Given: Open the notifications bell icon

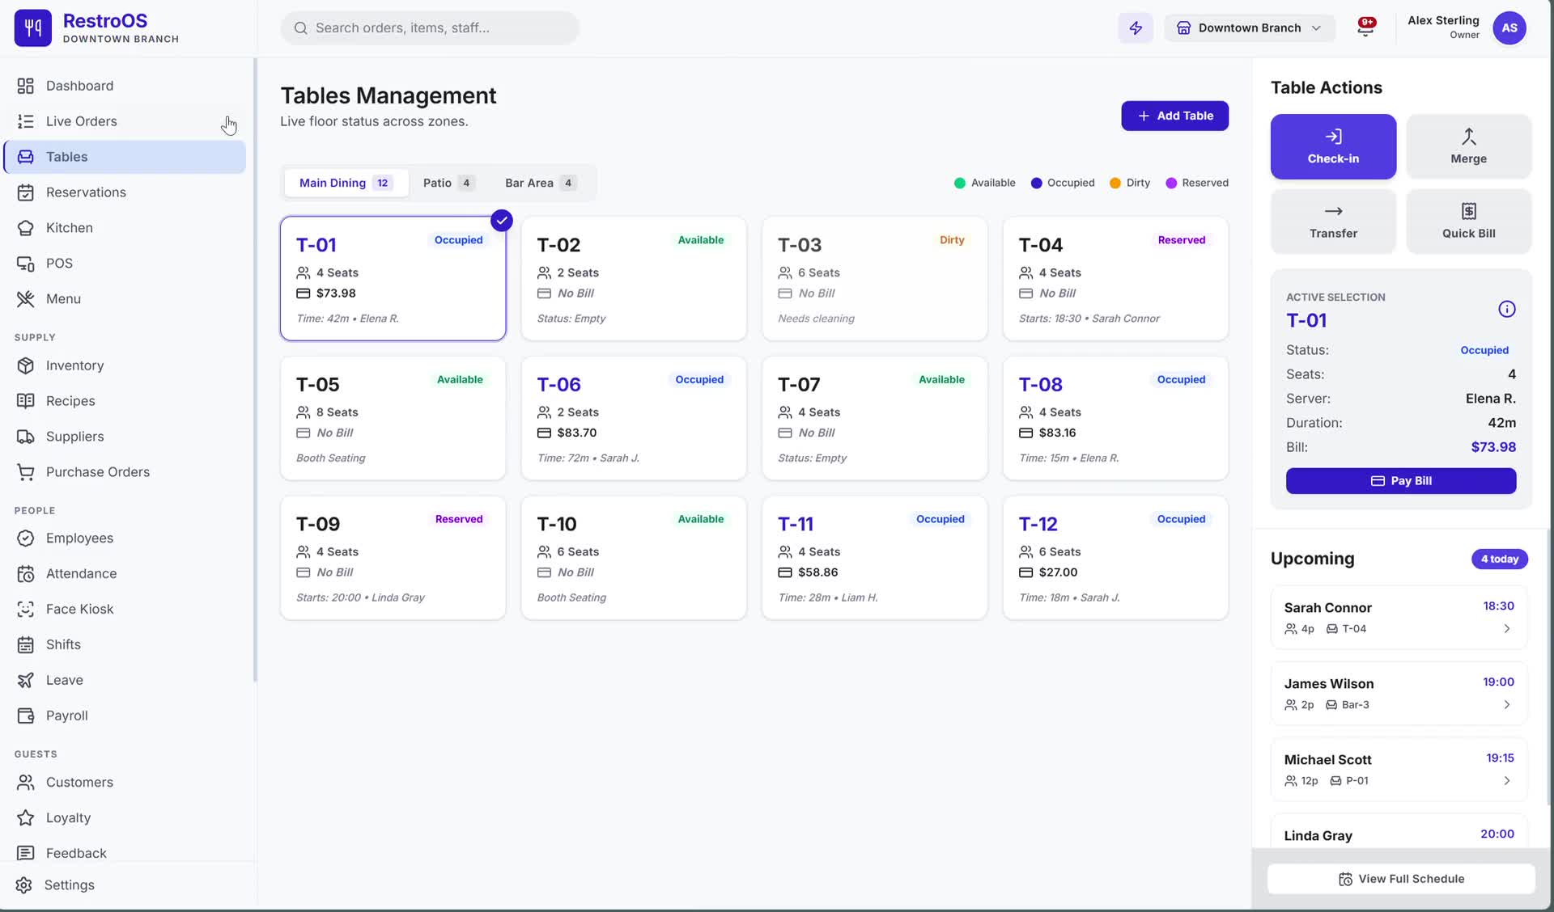Looking at the screenshot, I should point(1366,27).
